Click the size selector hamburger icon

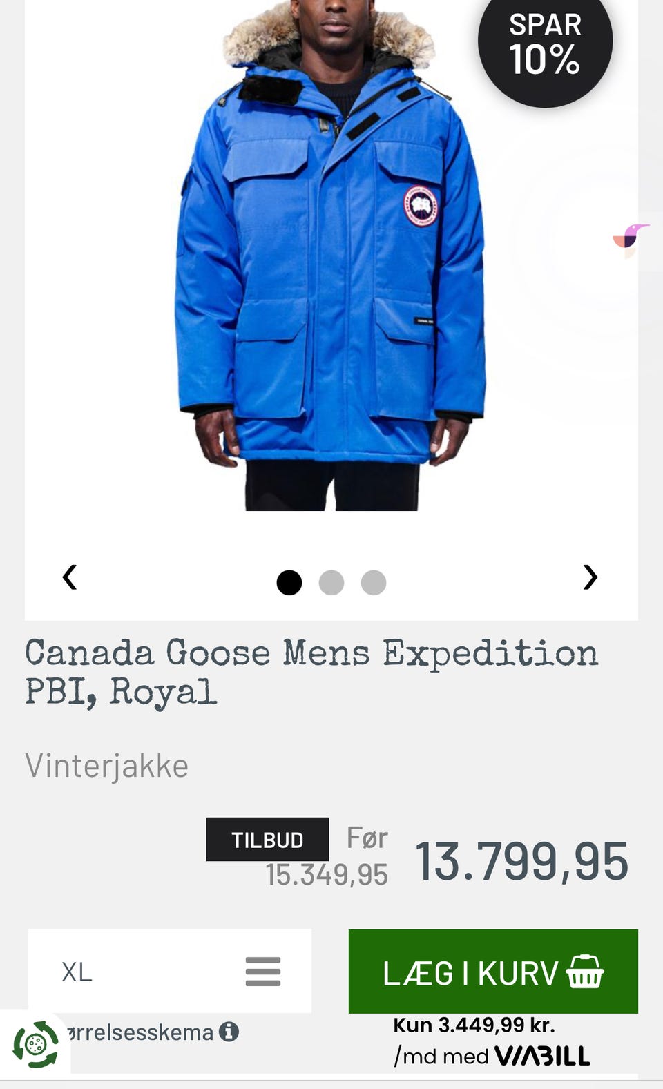pyautogui.click(x=263, y=972)
